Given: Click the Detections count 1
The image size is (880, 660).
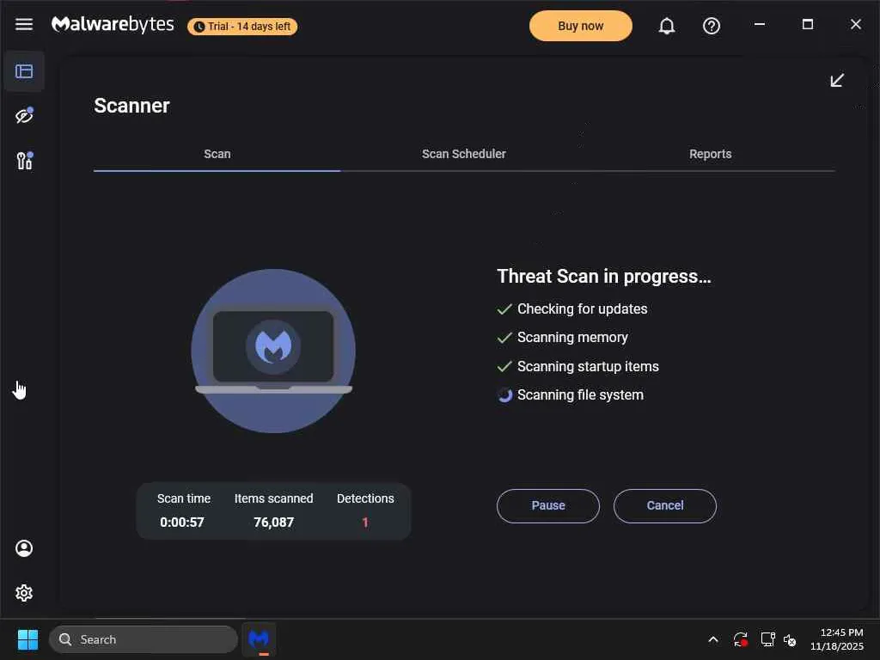Looking at the screenshot, I should [365, 522].
